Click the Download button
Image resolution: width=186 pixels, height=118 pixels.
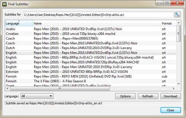pyautogui.click(x=171, y=96)
